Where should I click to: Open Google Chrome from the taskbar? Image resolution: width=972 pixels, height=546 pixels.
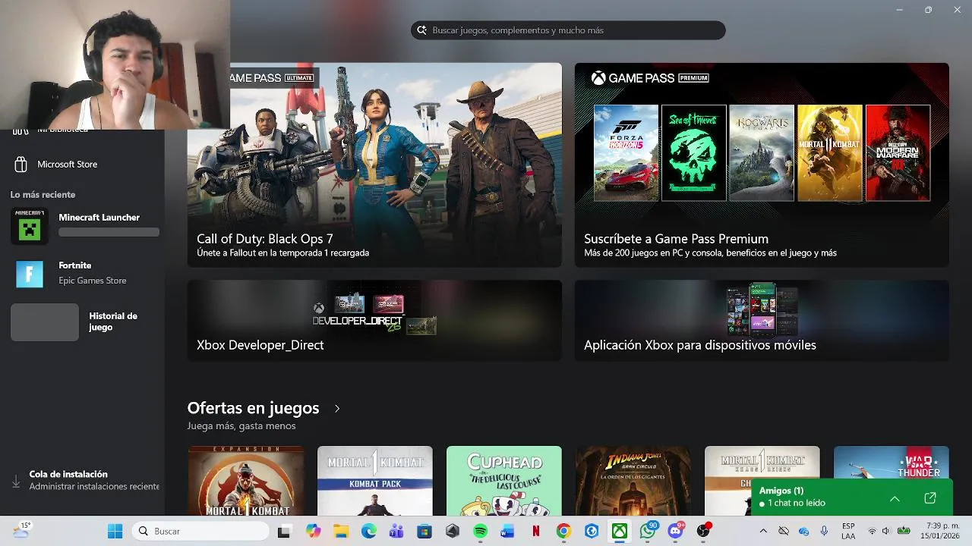pos(563,532)
